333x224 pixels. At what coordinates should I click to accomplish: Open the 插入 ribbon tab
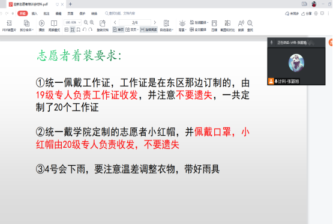(34, 14)
